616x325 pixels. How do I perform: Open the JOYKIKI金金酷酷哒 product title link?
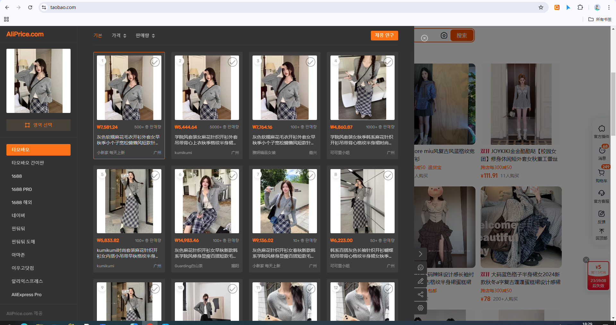point(519,155)
